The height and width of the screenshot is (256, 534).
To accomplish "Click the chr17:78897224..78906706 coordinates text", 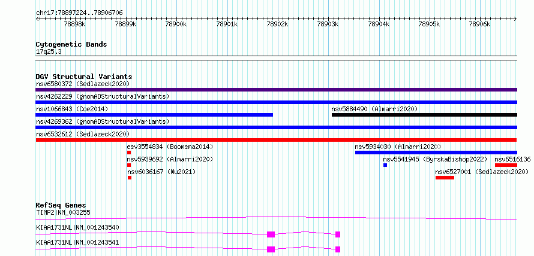I will 79,13.
